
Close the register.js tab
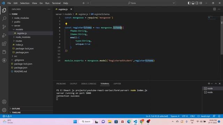(x=71, y=9)
